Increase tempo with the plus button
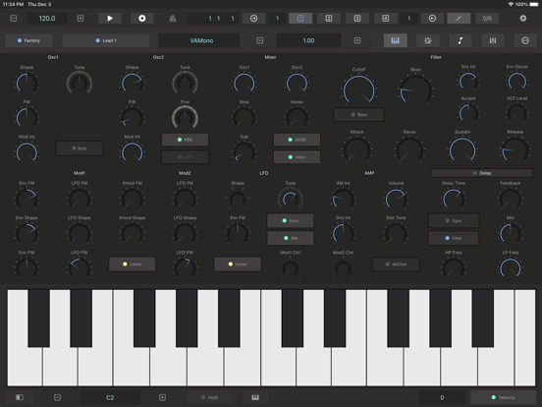This screenshot has width=542, height=407. click(x=81, y=19)
